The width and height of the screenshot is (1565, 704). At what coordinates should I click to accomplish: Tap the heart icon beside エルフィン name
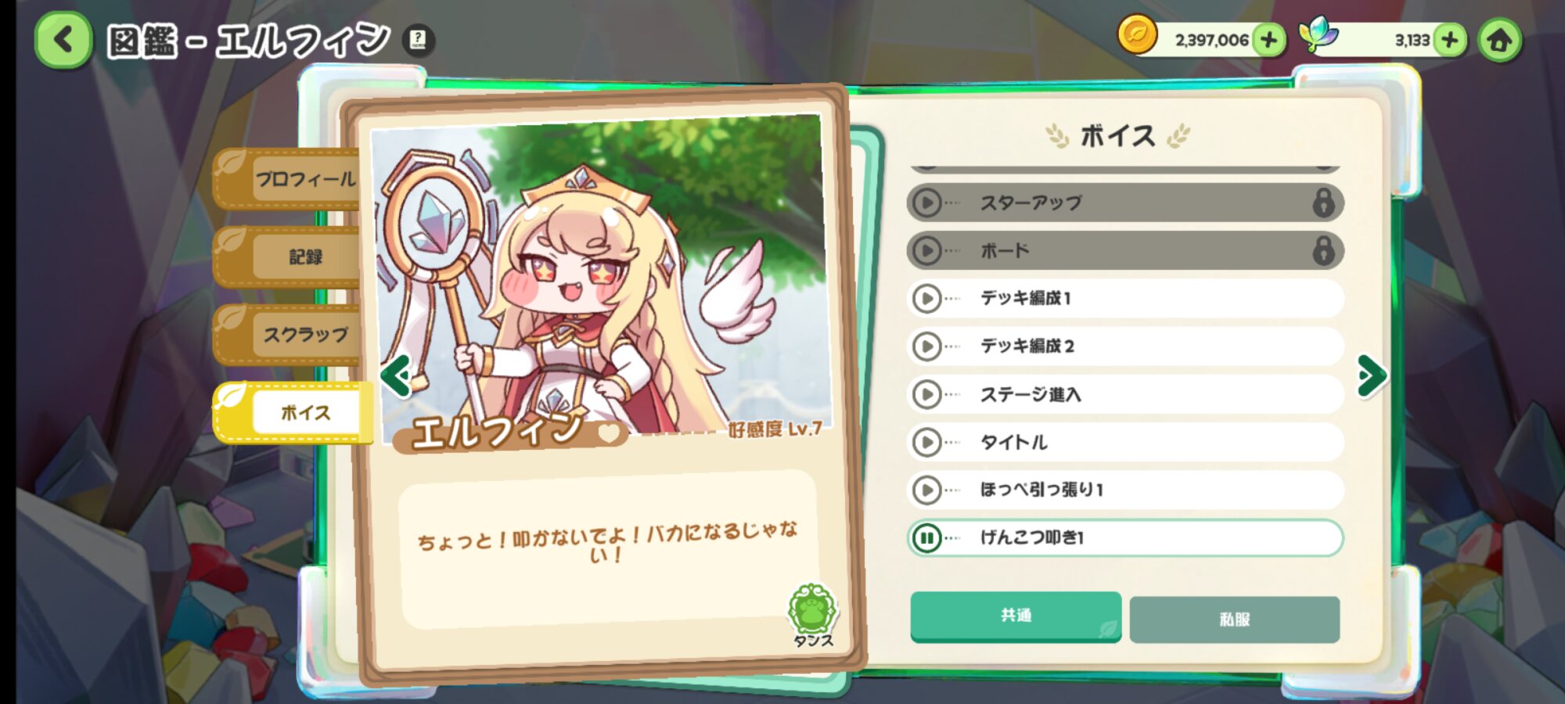609,432
